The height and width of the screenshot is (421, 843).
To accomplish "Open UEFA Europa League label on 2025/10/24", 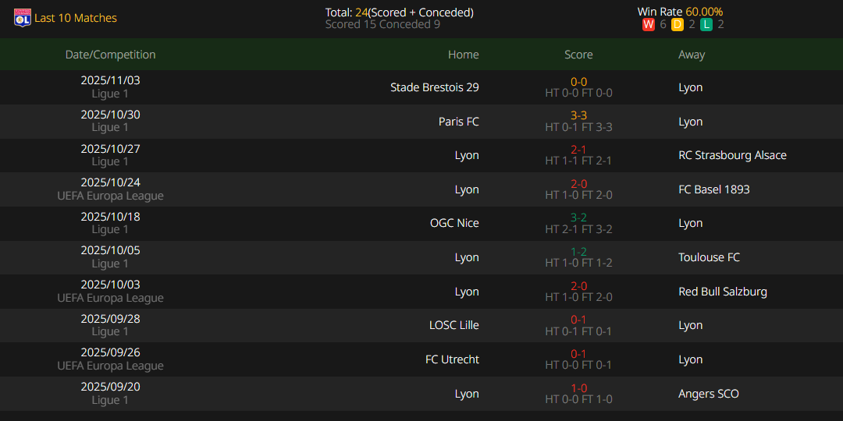I will coord(110,196).
